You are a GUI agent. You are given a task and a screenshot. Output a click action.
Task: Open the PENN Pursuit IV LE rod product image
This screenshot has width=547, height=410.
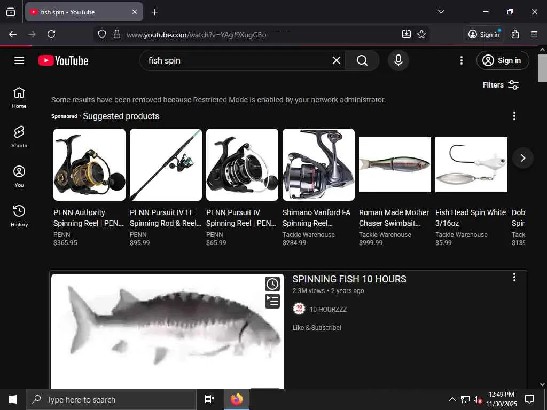coord(166,164)
